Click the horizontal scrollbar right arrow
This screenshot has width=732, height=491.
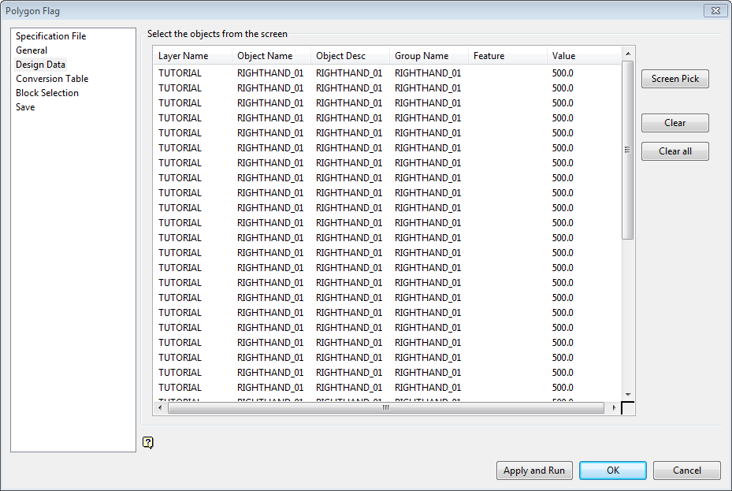point(615,408)
